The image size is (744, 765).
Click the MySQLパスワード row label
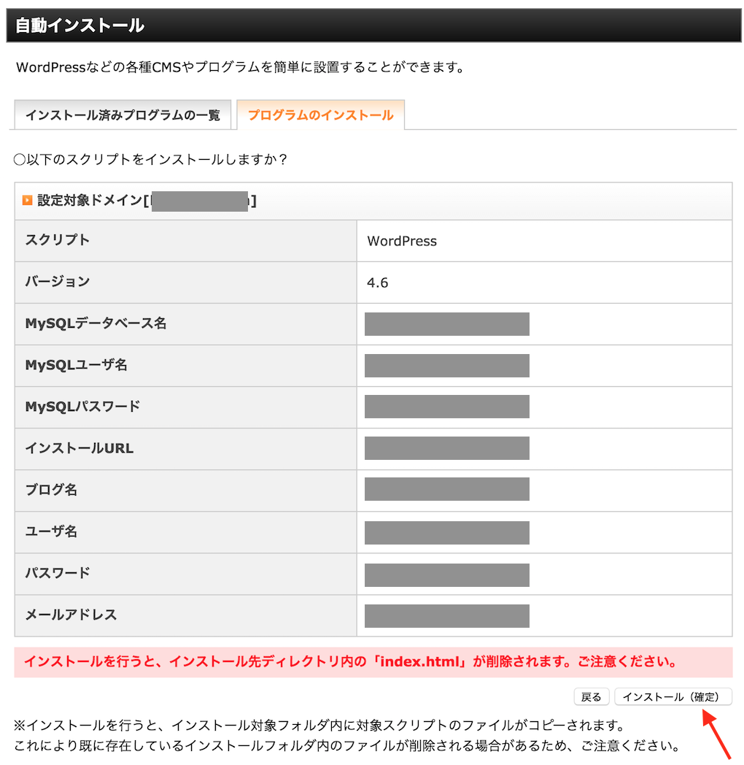point(82,407)
